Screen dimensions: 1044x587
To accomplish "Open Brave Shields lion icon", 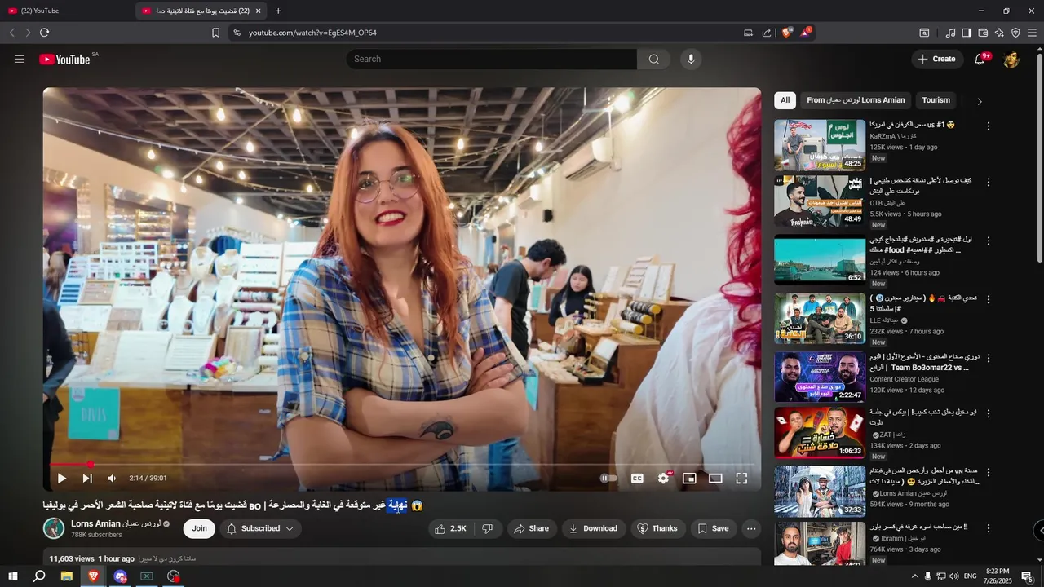I will [x=786, y=33].
